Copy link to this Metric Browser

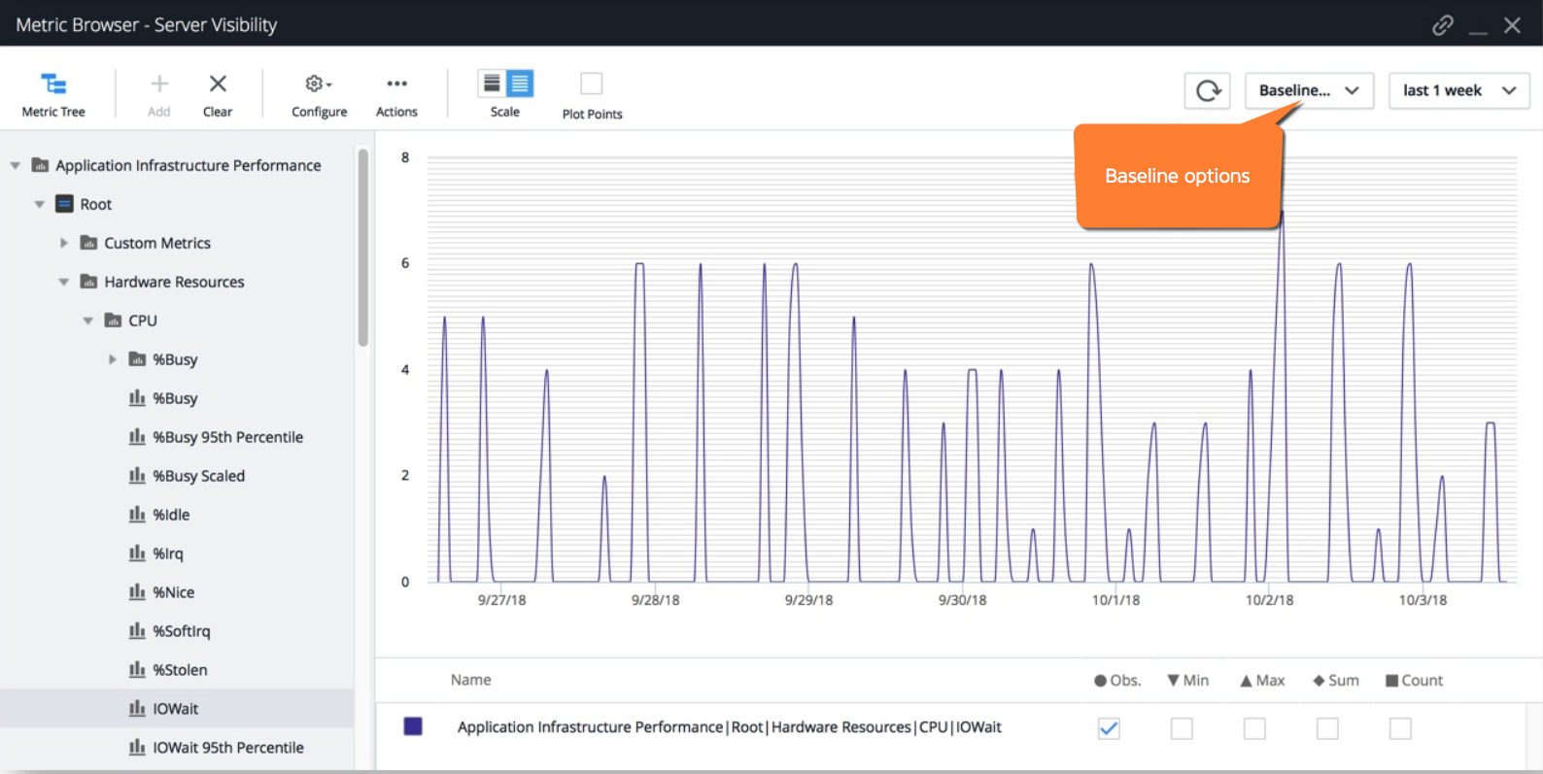[1443, 25]
